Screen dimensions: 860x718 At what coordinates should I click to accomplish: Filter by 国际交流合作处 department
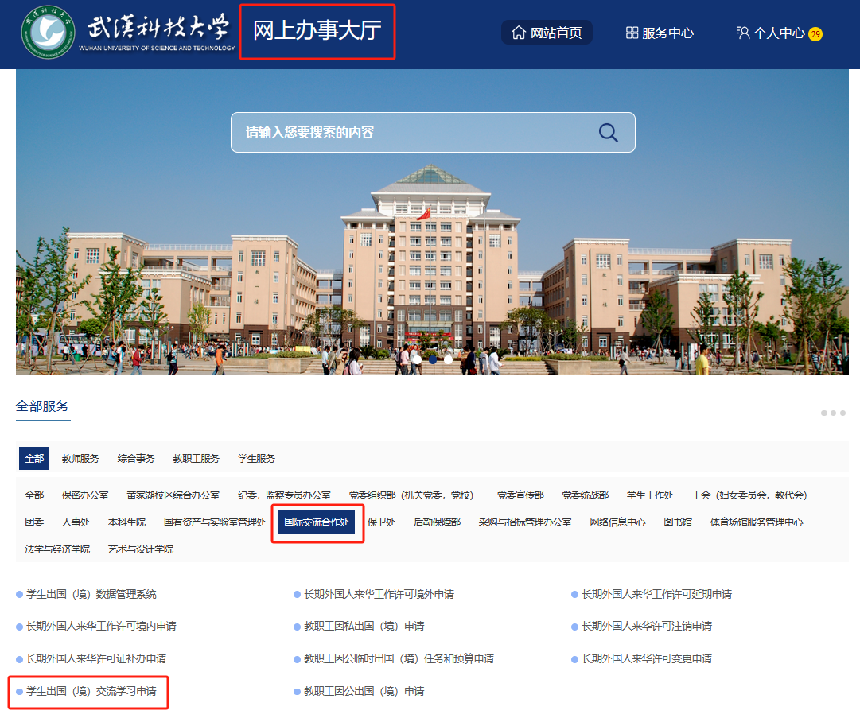pos(317,522)
